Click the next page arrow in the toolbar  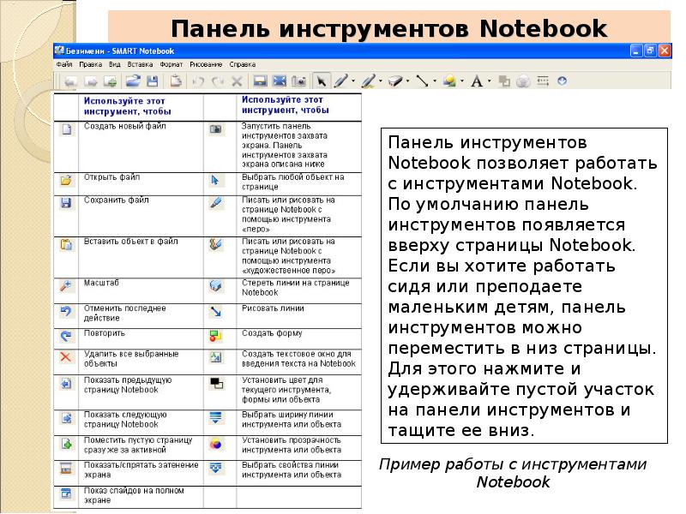pos(89,82)
